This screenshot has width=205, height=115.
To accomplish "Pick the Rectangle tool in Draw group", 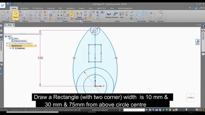I will [30, 15].
